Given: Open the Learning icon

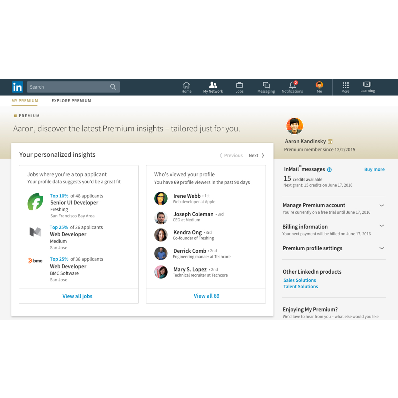Looking at the screenshot, I should click(368, 84).
